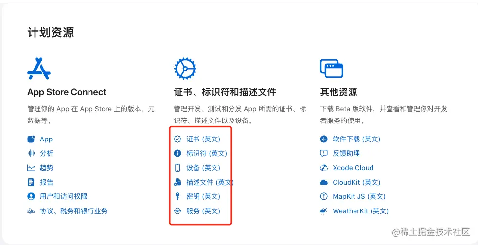Click the eye-gear icon beside 服务 (英文)
The height and width of the screenshot is (245, 478).
point(177,211)
